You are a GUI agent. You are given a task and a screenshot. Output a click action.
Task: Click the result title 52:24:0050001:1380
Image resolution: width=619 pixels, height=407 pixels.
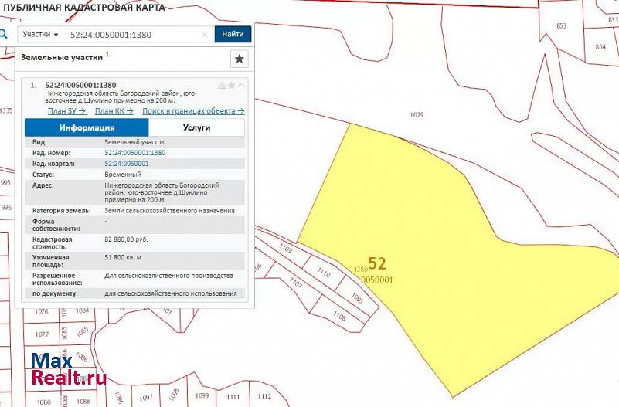(x=80, y=85)
